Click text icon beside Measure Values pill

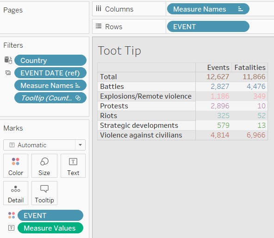pos(12,228)
